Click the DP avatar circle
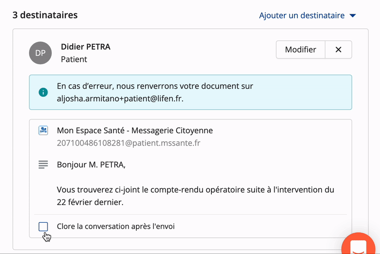 pyautogui.click(x=40, y=53)
